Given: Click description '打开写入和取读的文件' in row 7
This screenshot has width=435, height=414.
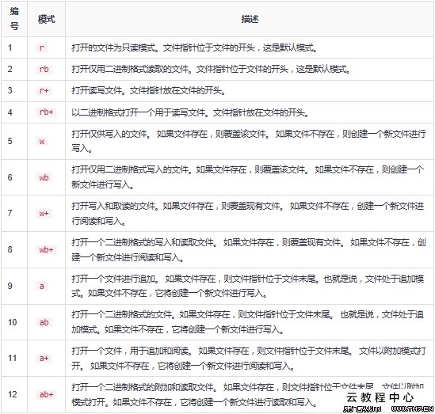Looking at the screenshot, I should tap(113, 206).
